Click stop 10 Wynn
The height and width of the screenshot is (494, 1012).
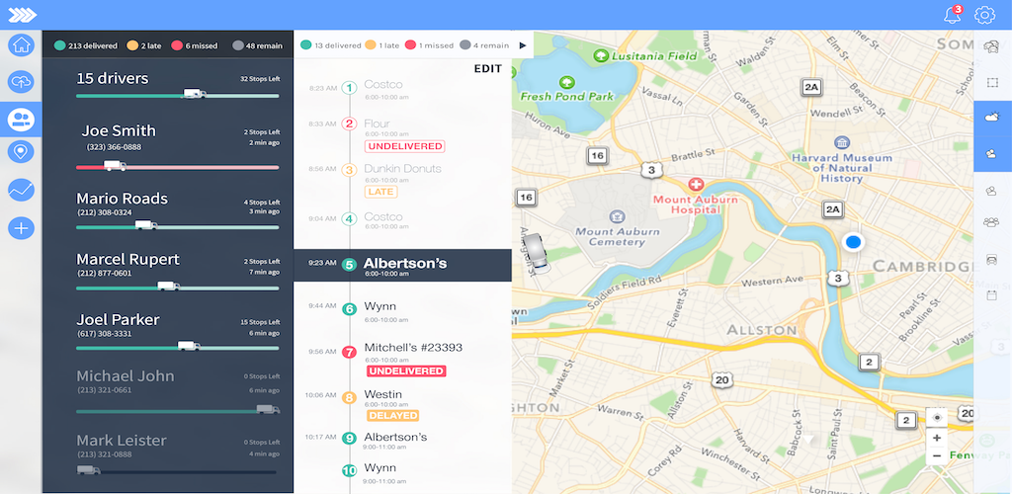click(x=380, y=467)
